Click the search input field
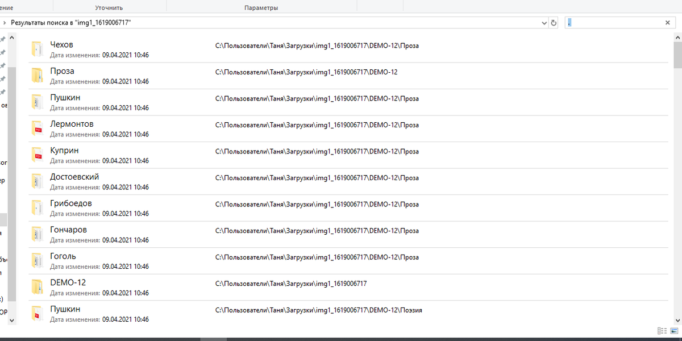This screenshot has width=682, height=341. click(614, 23)
